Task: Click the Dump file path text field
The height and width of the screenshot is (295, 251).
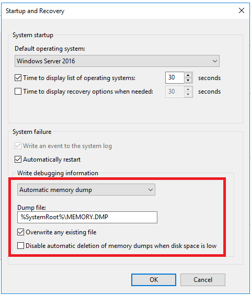Action: click(x=87, y=217)
